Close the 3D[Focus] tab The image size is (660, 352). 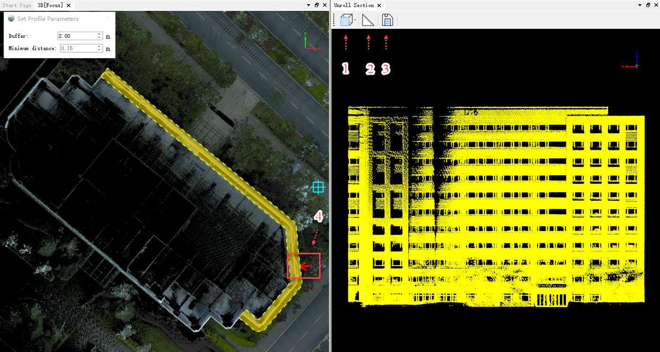click(x=69, y=5)
